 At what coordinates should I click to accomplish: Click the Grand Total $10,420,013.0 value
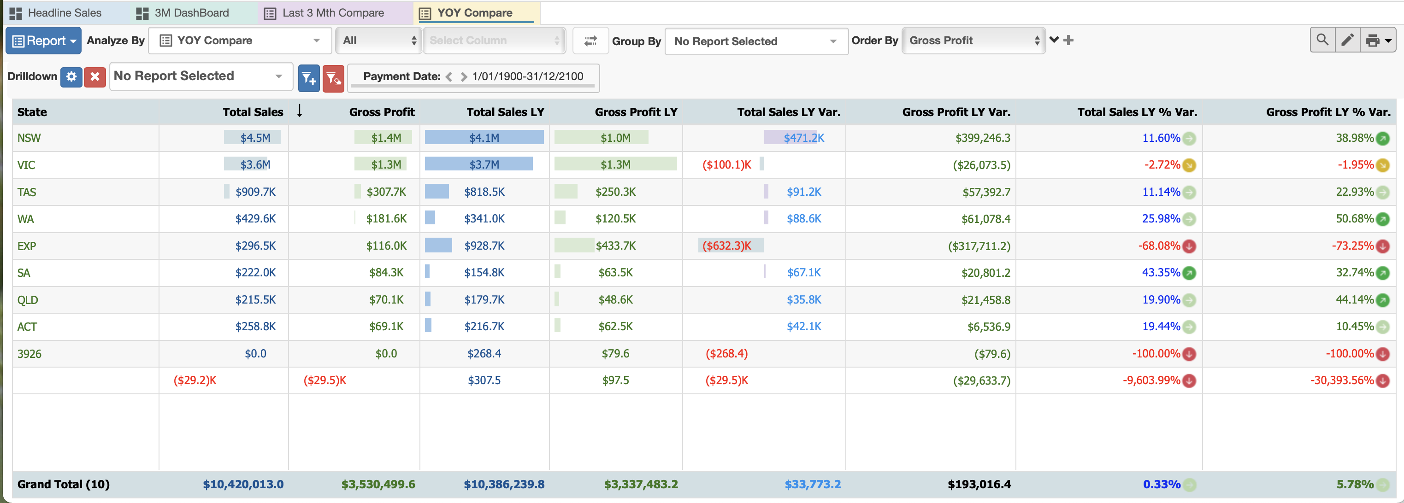[x=243, y=485]
